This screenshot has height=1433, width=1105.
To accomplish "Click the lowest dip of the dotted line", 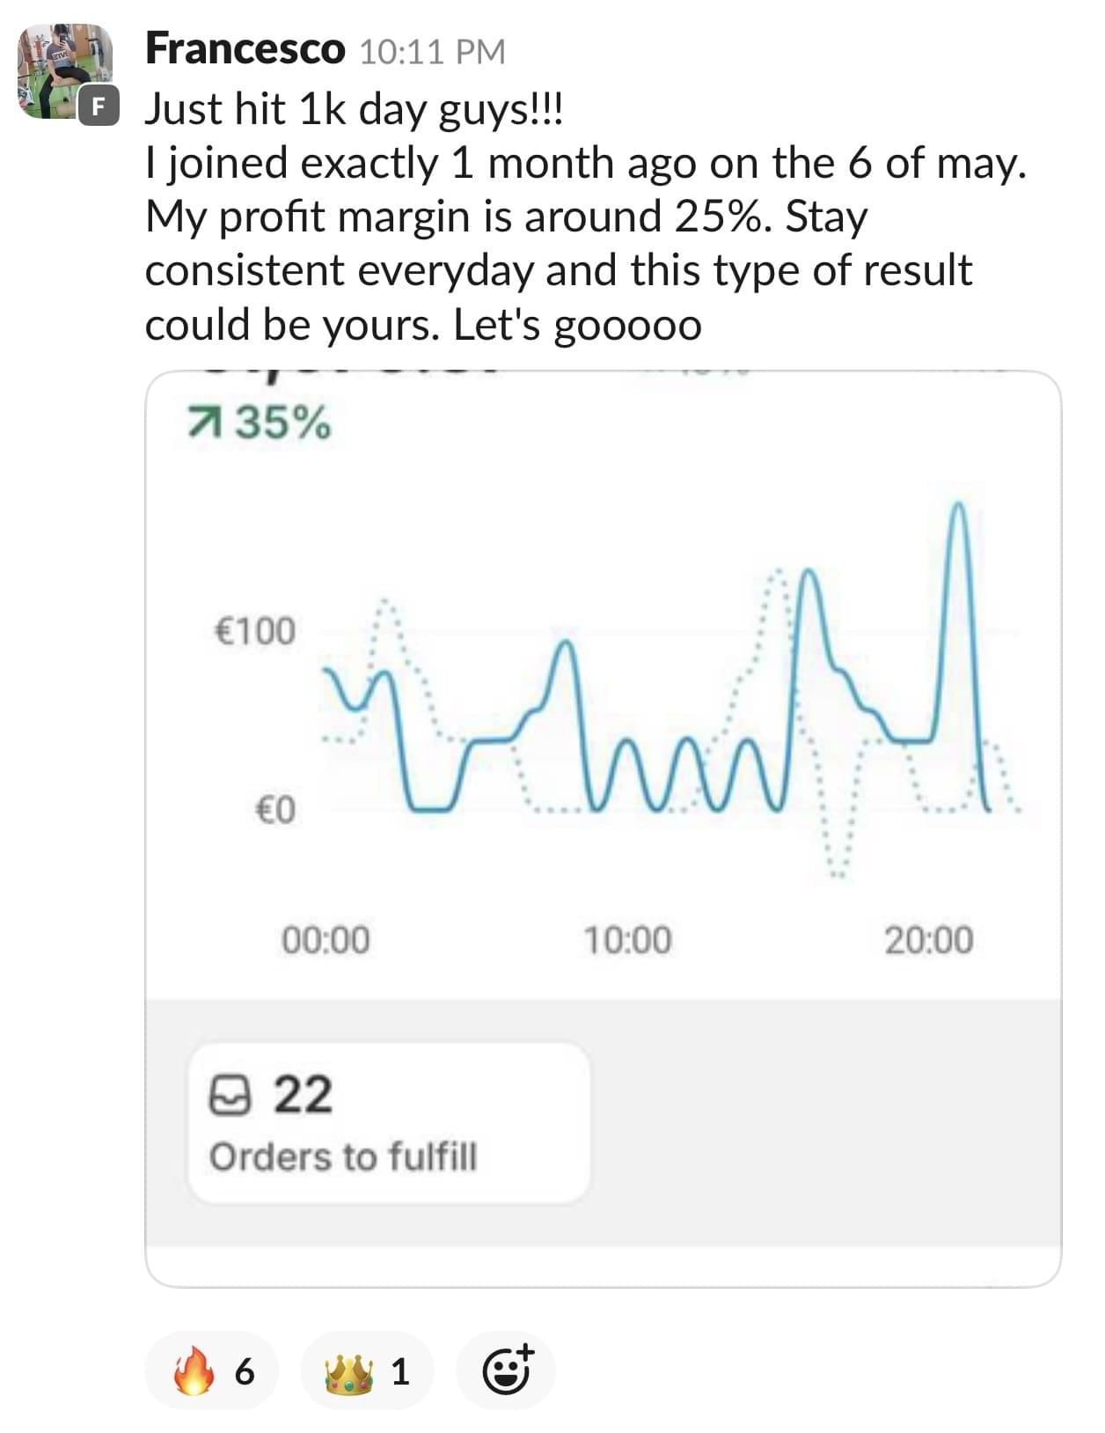I will click(838, 873).
